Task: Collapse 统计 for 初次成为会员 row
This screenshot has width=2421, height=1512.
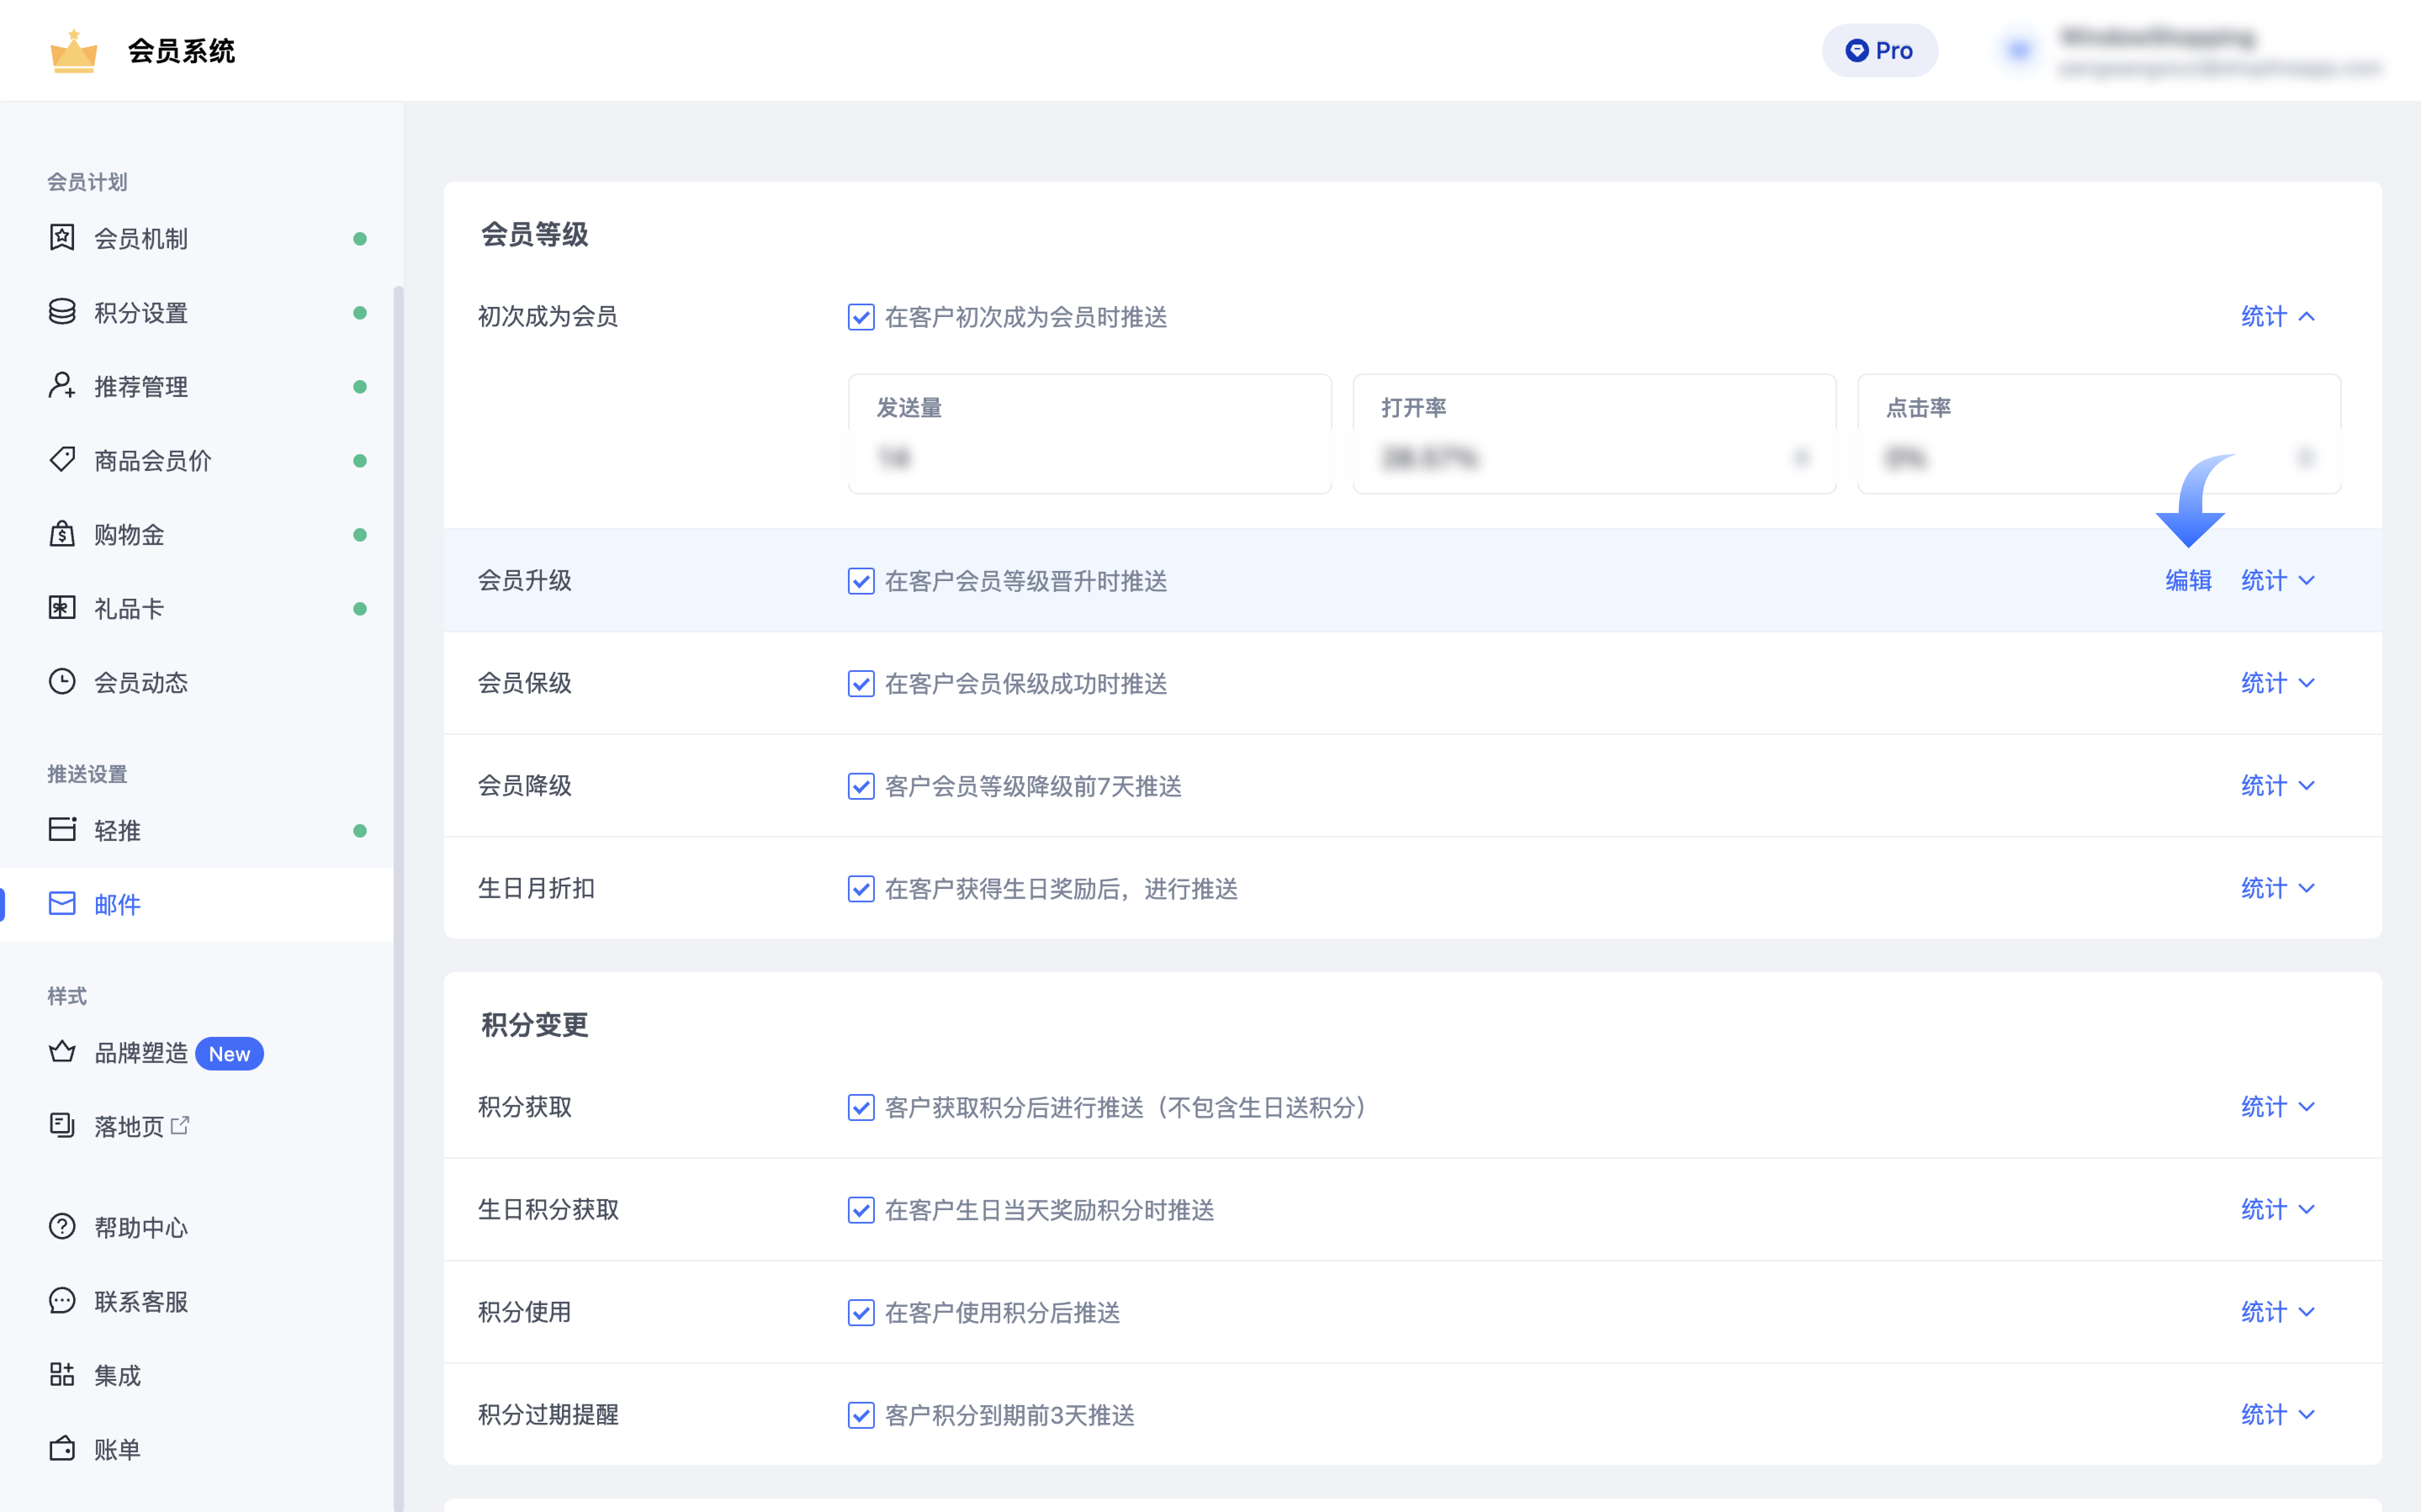Action: pos(2277,317)
